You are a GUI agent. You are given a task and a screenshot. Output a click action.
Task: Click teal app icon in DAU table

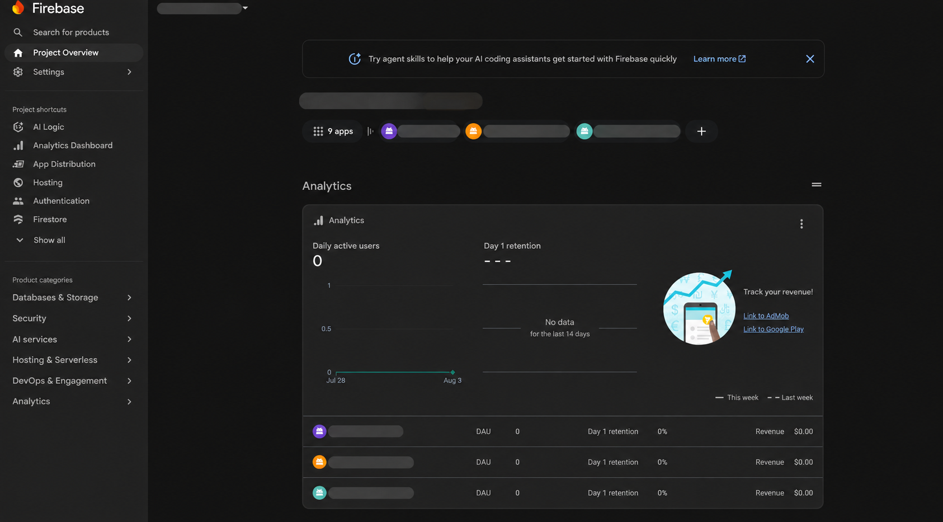click(319, 493)
